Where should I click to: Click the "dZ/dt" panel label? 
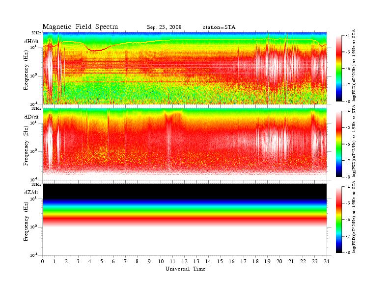pos(31,192)
